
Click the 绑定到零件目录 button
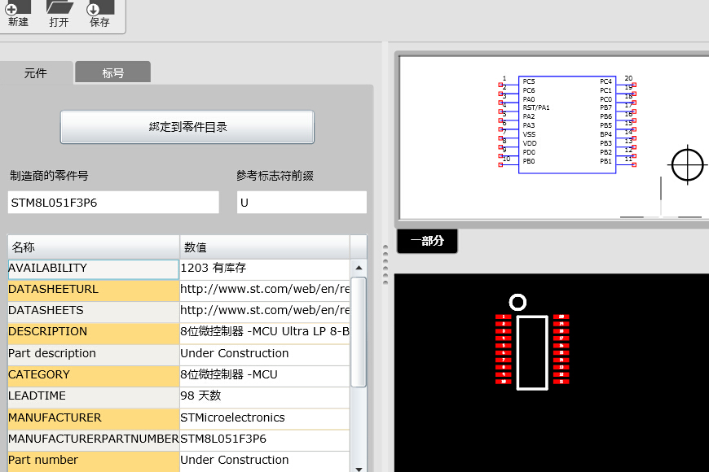(187, 127)
